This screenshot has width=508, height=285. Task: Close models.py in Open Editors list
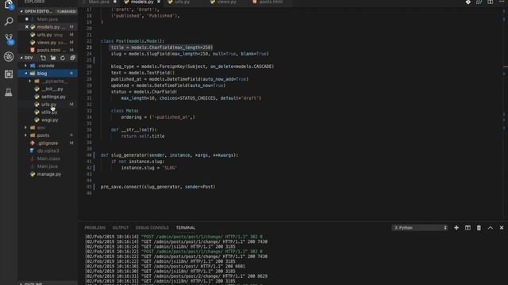[x=27, y=27]
